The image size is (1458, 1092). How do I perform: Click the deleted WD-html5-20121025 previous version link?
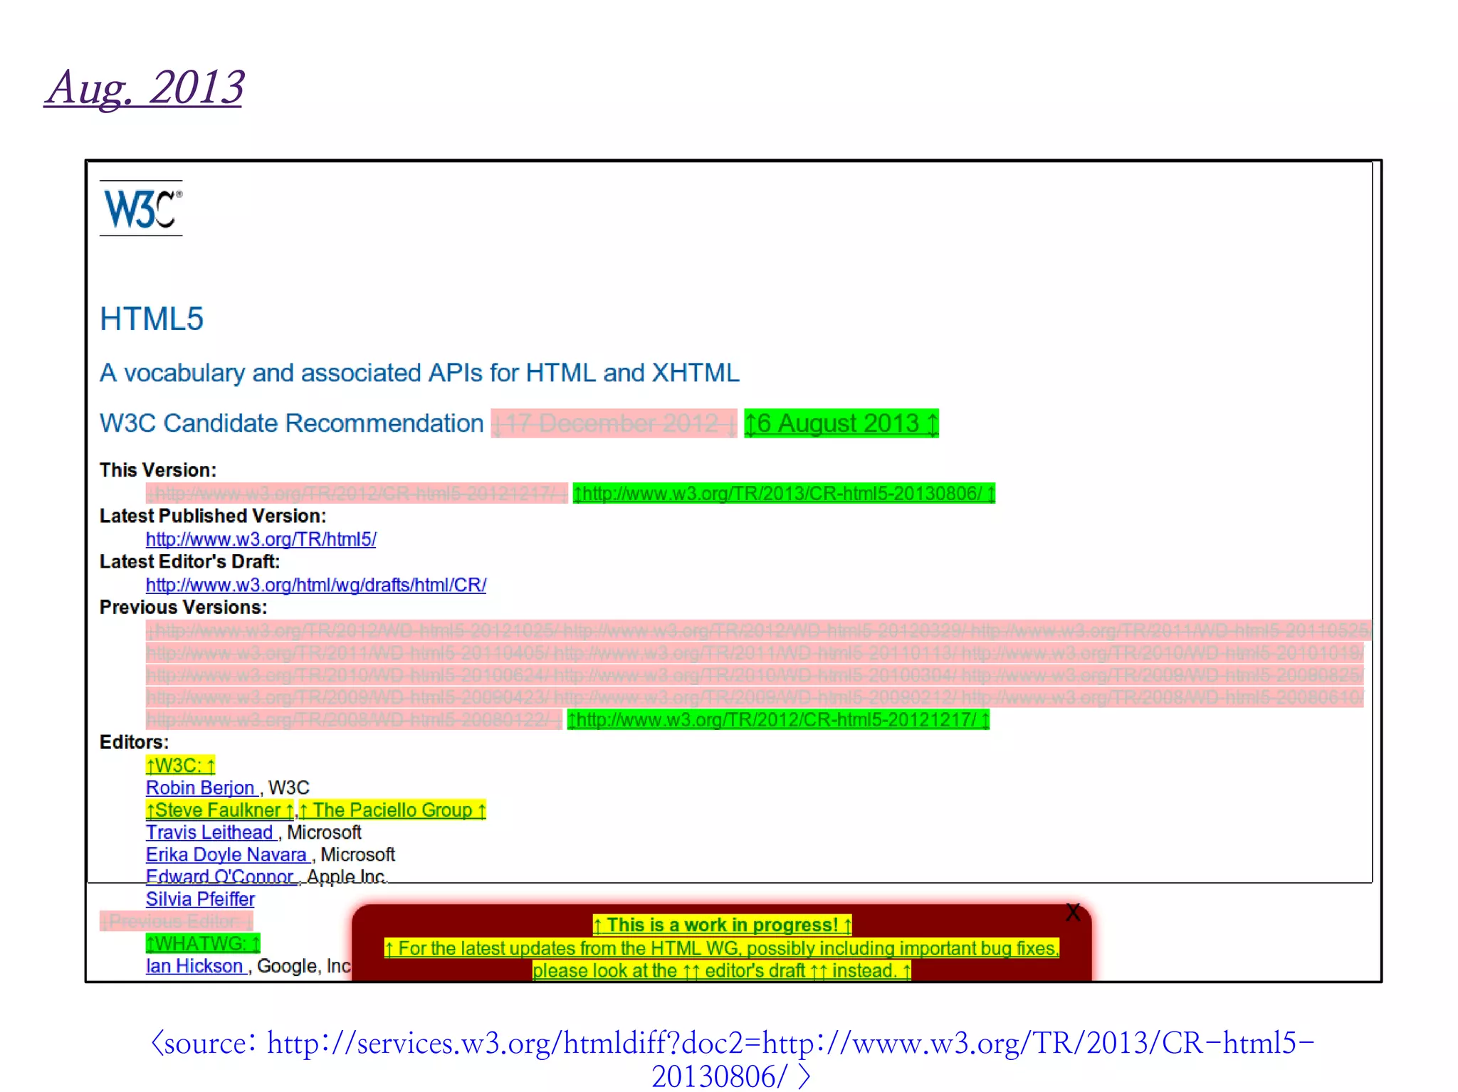[353, 630]
